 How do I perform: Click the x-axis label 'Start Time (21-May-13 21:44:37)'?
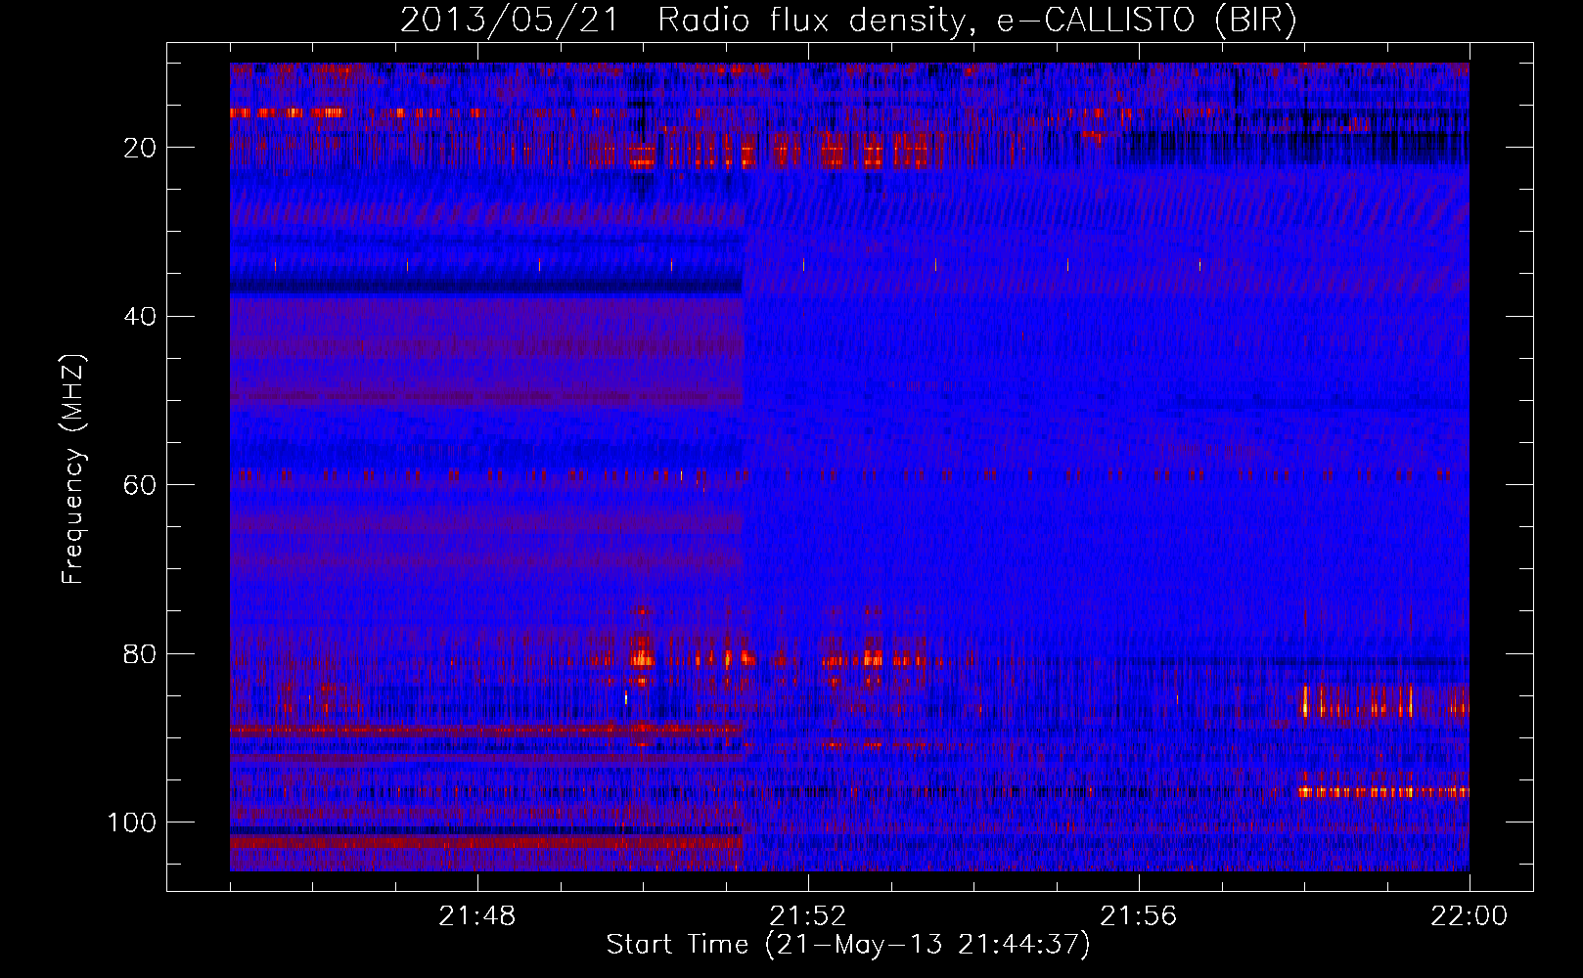(848, 945)
